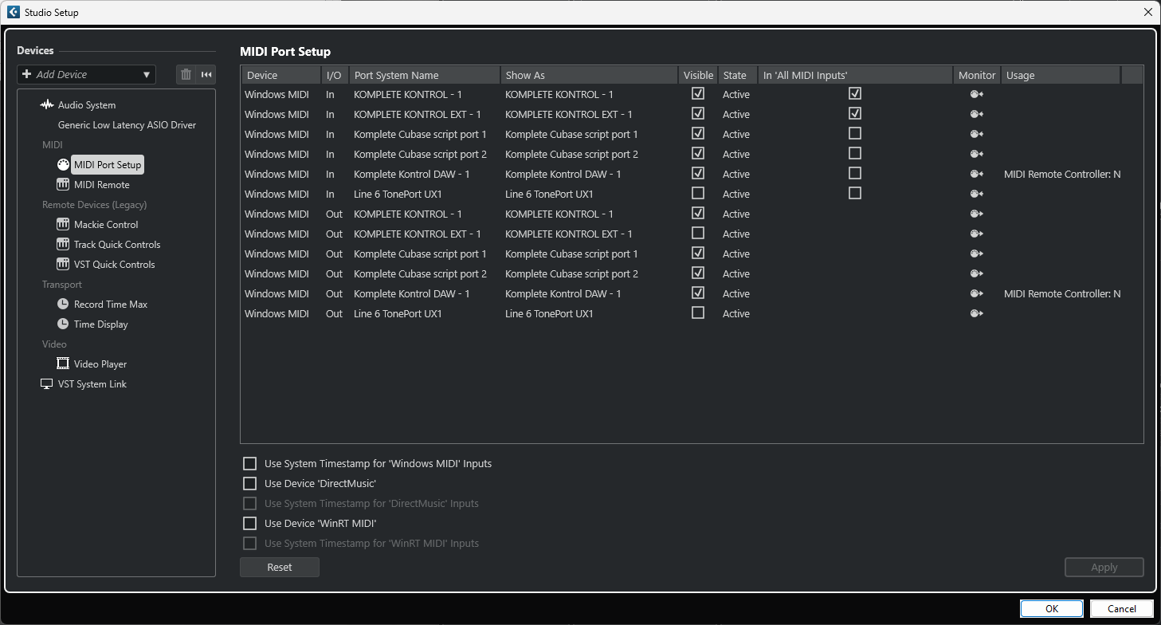Click the MIDI Remote keyboard icon
This screenshot has width=1161, height=625.
[x=63, y=185]
